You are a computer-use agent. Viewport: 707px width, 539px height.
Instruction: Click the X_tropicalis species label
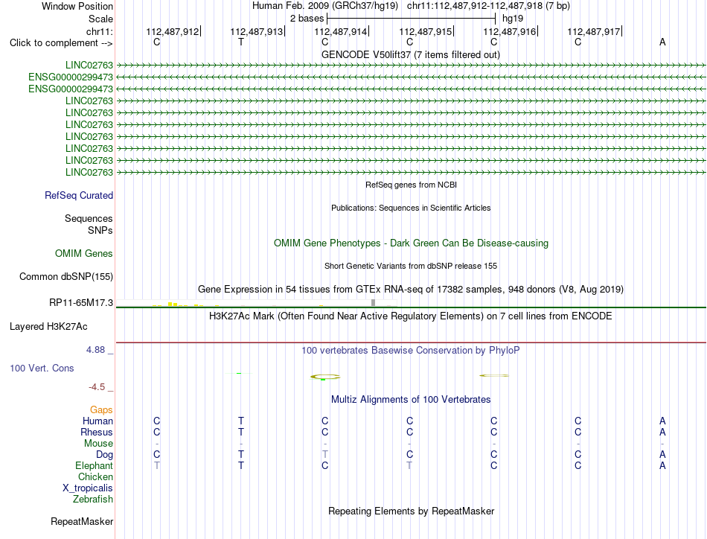pos(88,488)
